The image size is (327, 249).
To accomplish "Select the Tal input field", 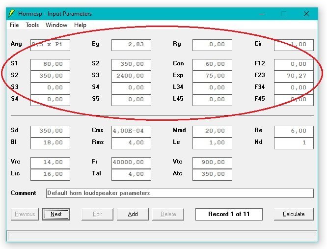I will tap(131, 175).
